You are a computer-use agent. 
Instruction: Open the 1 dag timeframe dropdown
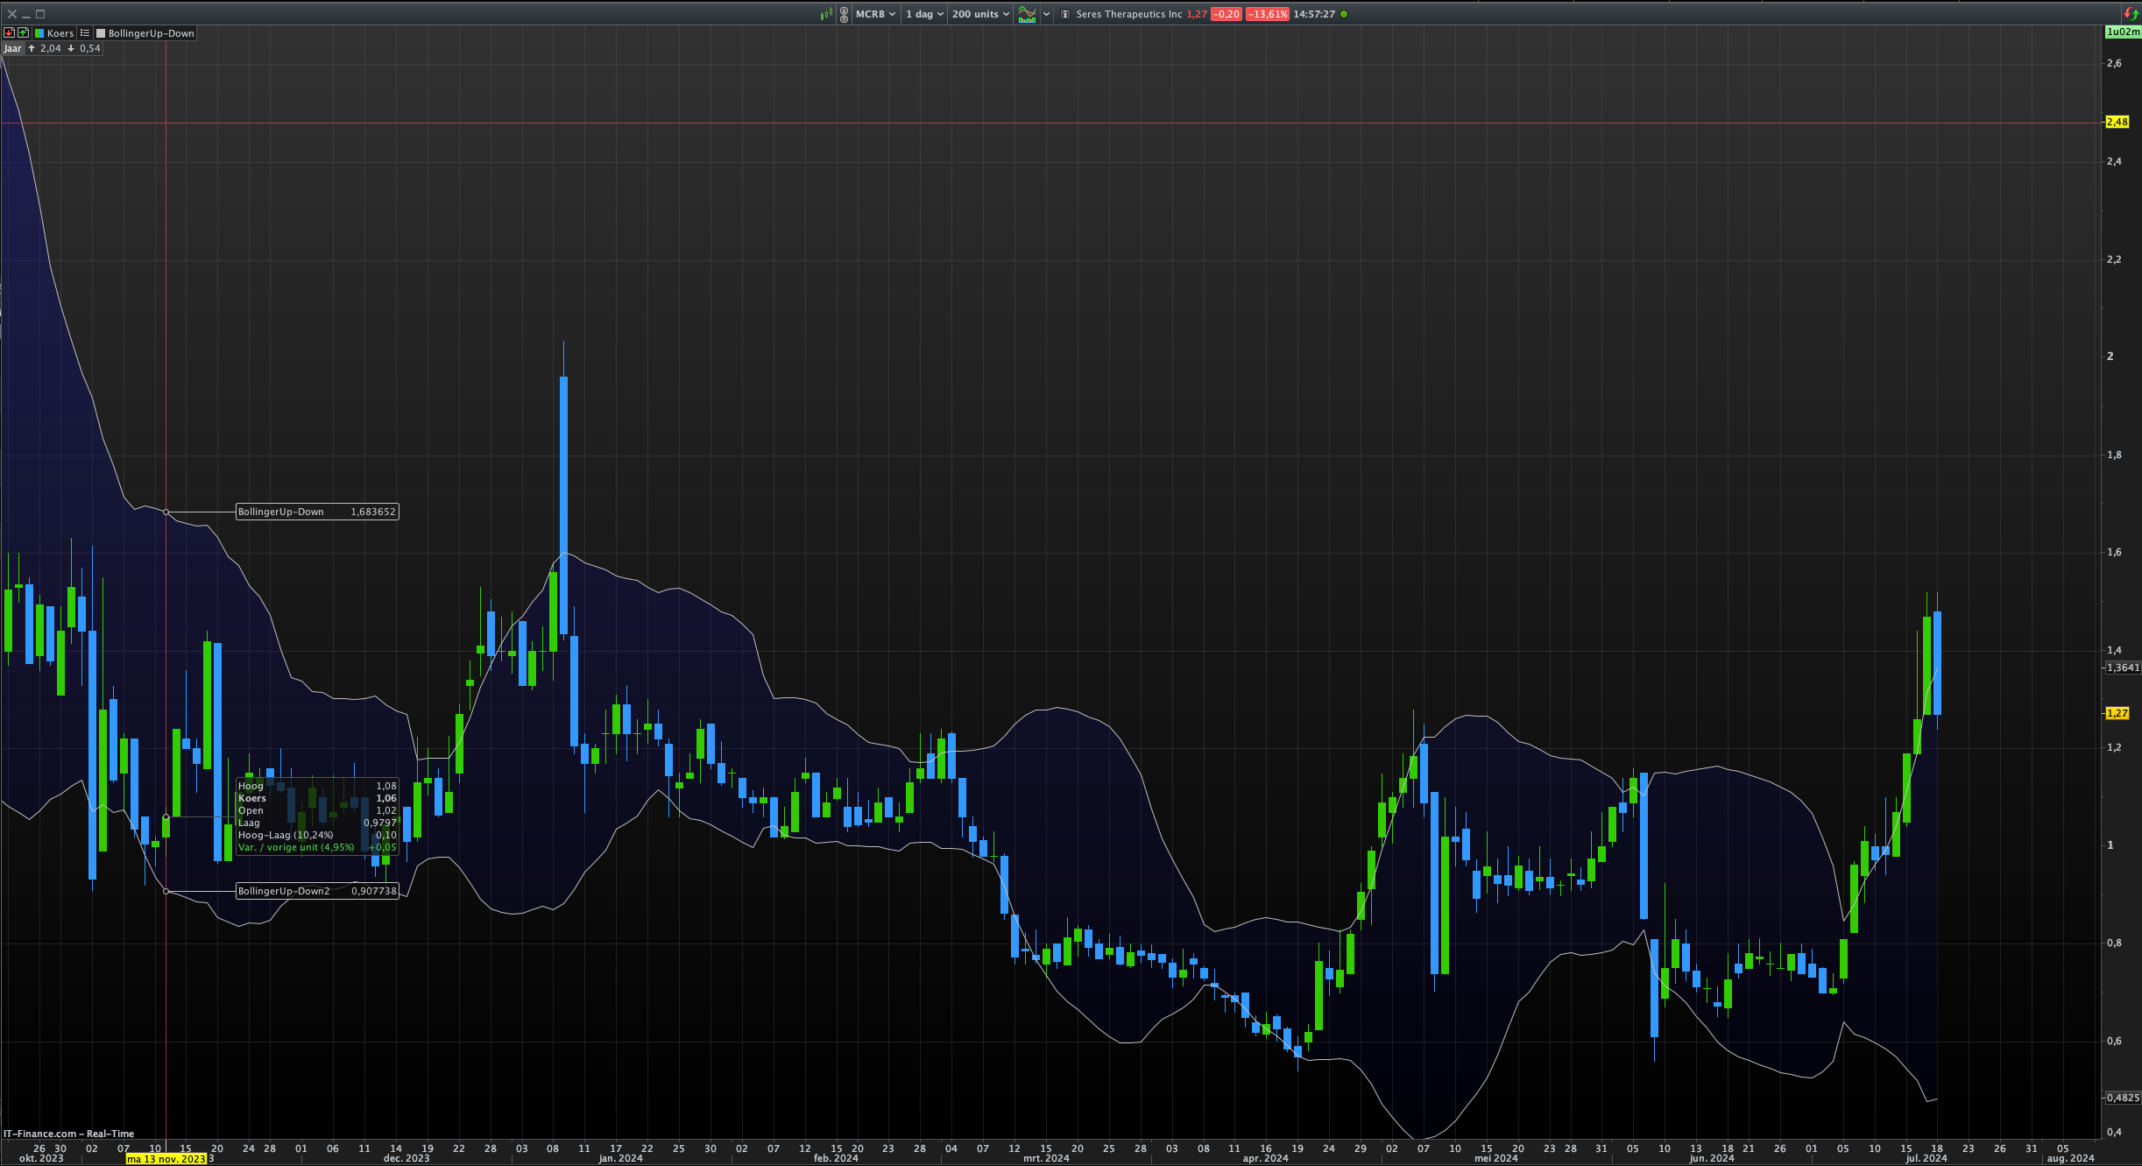pos(924,14)
